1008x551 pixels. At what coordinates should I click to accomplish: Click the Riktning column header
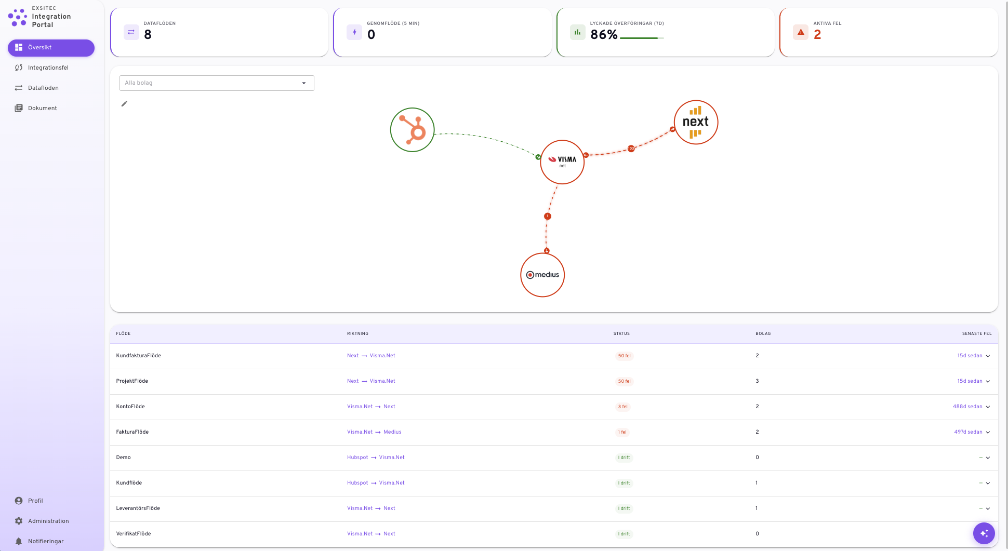[357, 334]
